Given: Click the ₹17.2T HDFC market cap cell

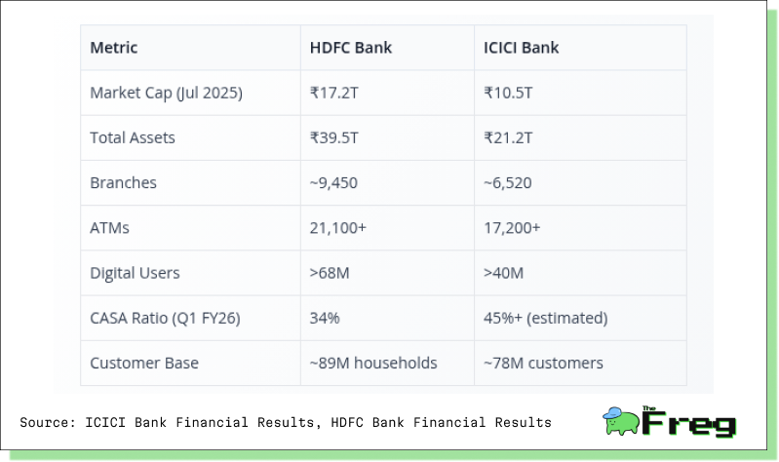Looking at the screenshot, I should (x=333, y=93).
